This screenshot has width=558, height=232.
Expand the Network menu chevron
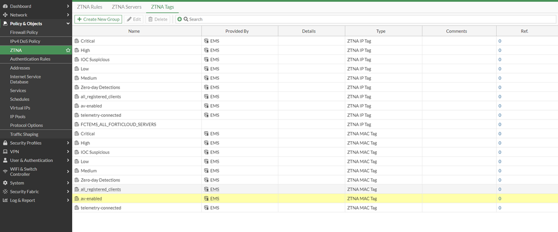click(x=68, y=15)
